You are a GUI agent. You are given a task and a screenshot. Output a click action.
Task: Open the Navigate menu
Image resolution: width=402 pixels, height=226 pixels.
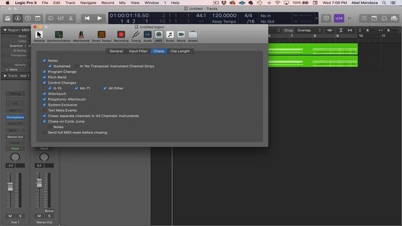tap(88, 3)
